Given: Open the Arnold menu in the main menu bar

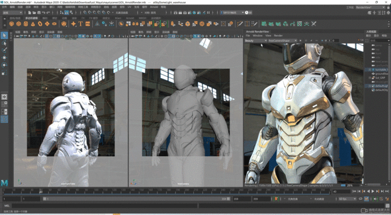Looking at the screenshot, I should tap(154, 7).
